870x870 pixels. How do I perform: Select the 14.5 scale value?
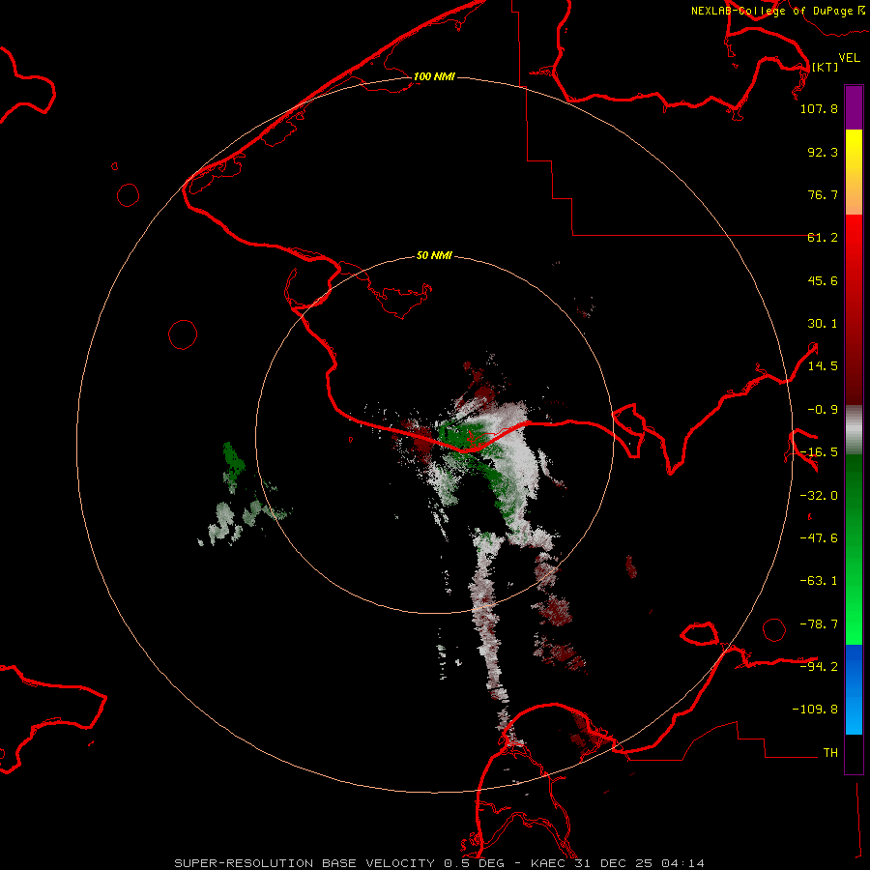pos(823,366)
